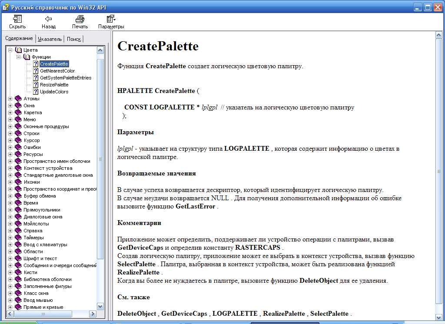445x324 pixels.
Task: Click the purple book icon beside Строки
Action: pyautogui.click(x=18, y=133)
